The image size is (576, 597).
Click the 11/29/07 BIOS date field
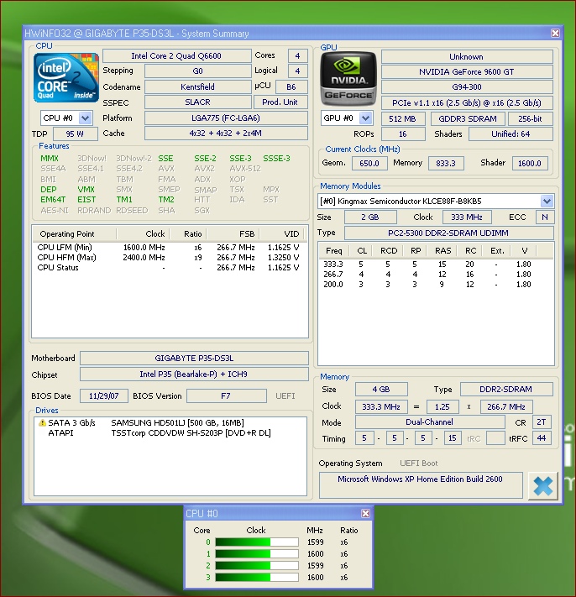(104, 396)
